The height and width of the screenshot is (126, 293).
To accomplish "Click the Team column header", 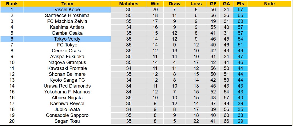I will click(x=67, y=4).
